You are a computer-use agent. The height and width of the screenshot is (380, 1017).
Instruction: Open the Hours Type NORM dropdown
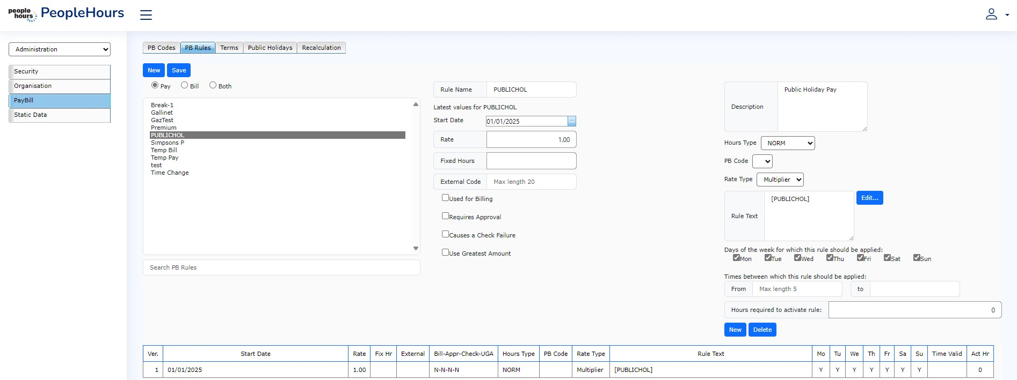(x=788, y=143)
